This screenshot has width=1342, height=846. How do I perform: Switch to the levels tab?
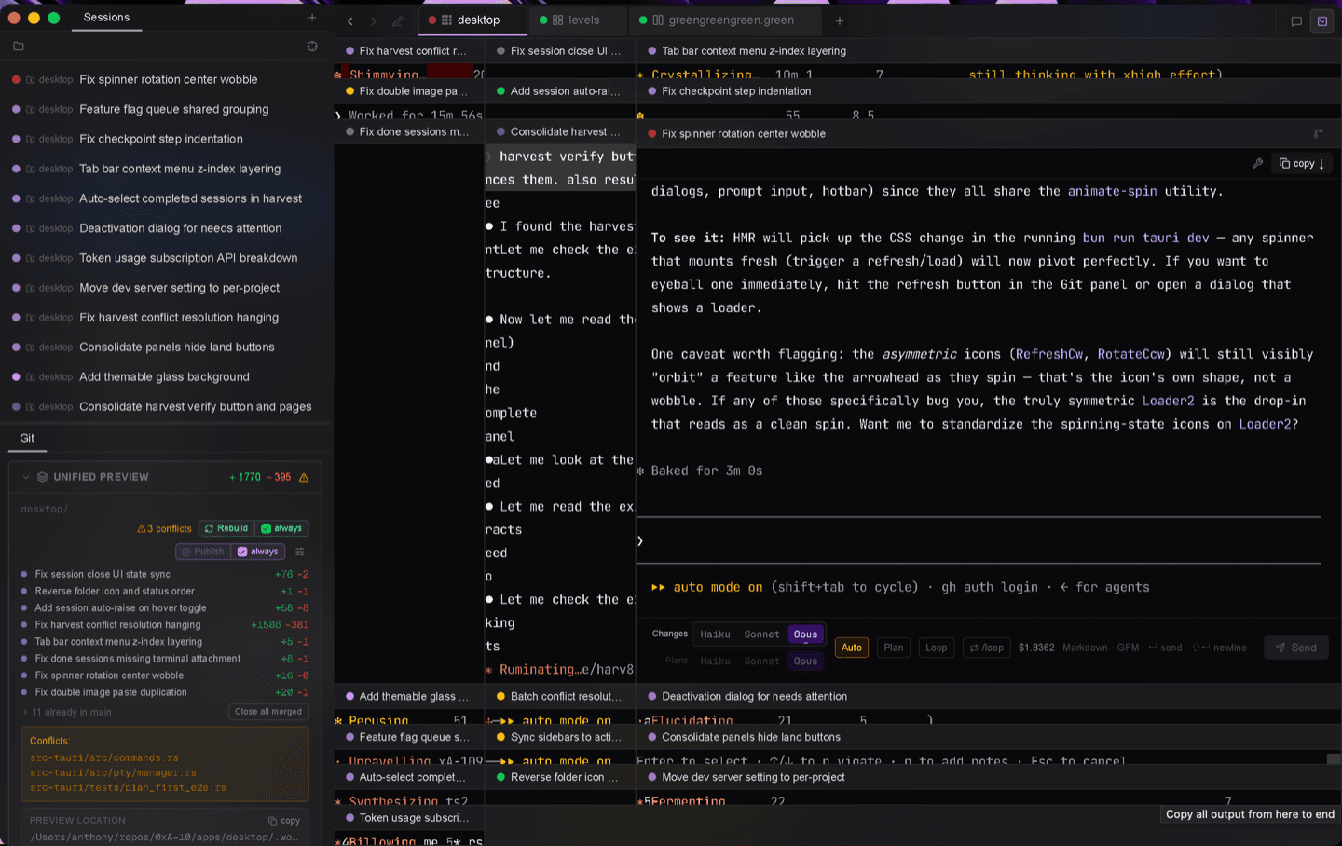(575, 20)
